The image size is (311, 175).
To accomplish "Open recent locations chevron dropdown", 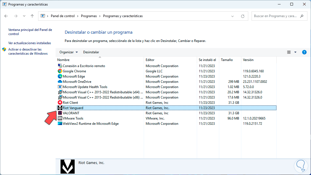I will coord(24,16).
